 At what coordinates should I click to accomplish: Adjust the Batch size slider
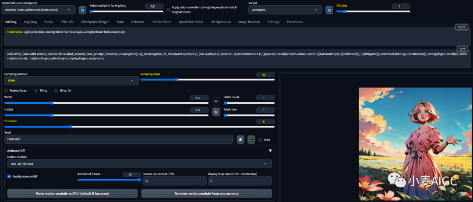pos(249,115)
